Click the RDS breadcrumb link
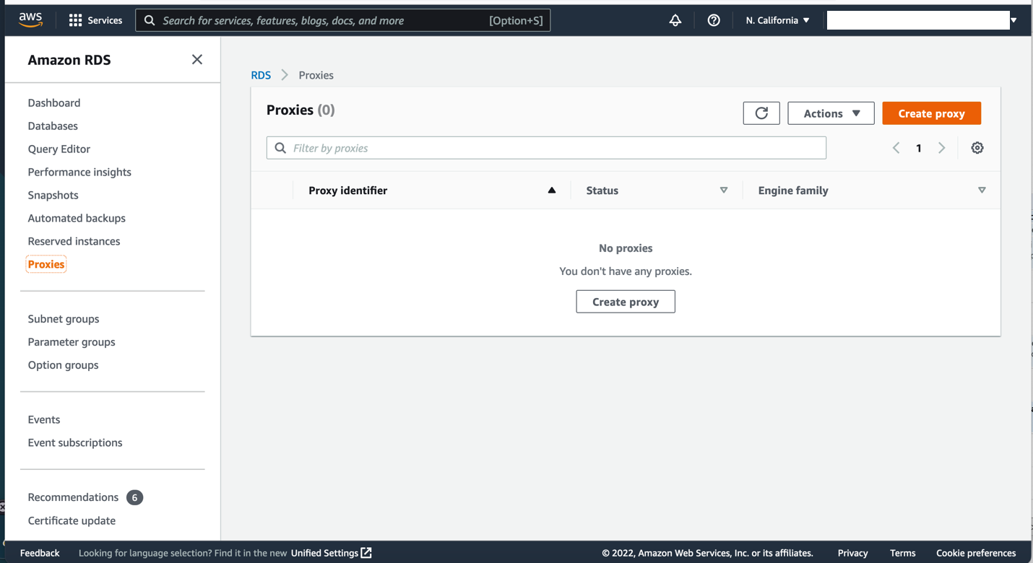The width and height of the screenshot is (1033, 563). click(x=261, y=75)
